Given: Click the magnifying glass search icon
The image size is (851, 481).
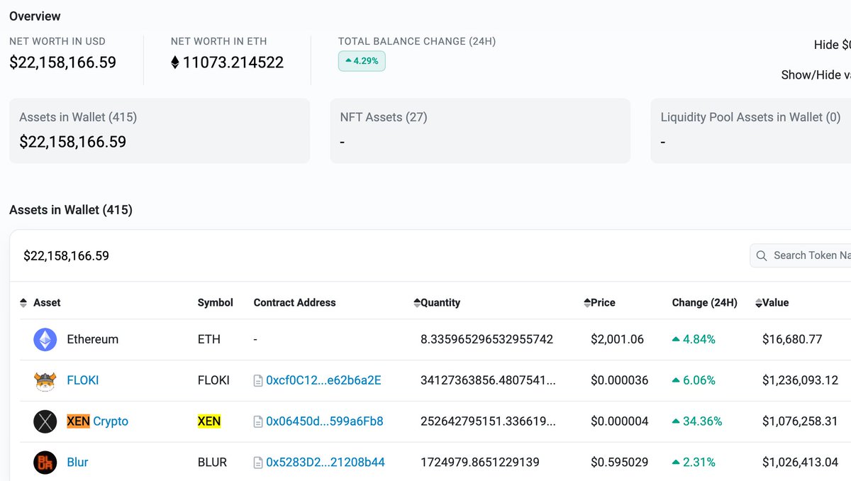Looking at the screenshot, I should coord(762,255).
